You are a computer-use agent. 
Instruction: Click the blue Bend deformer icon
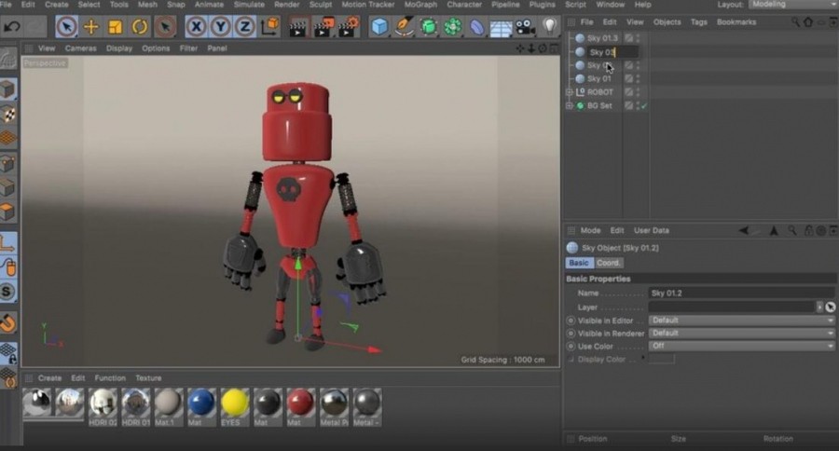click(x=476, y=27)
